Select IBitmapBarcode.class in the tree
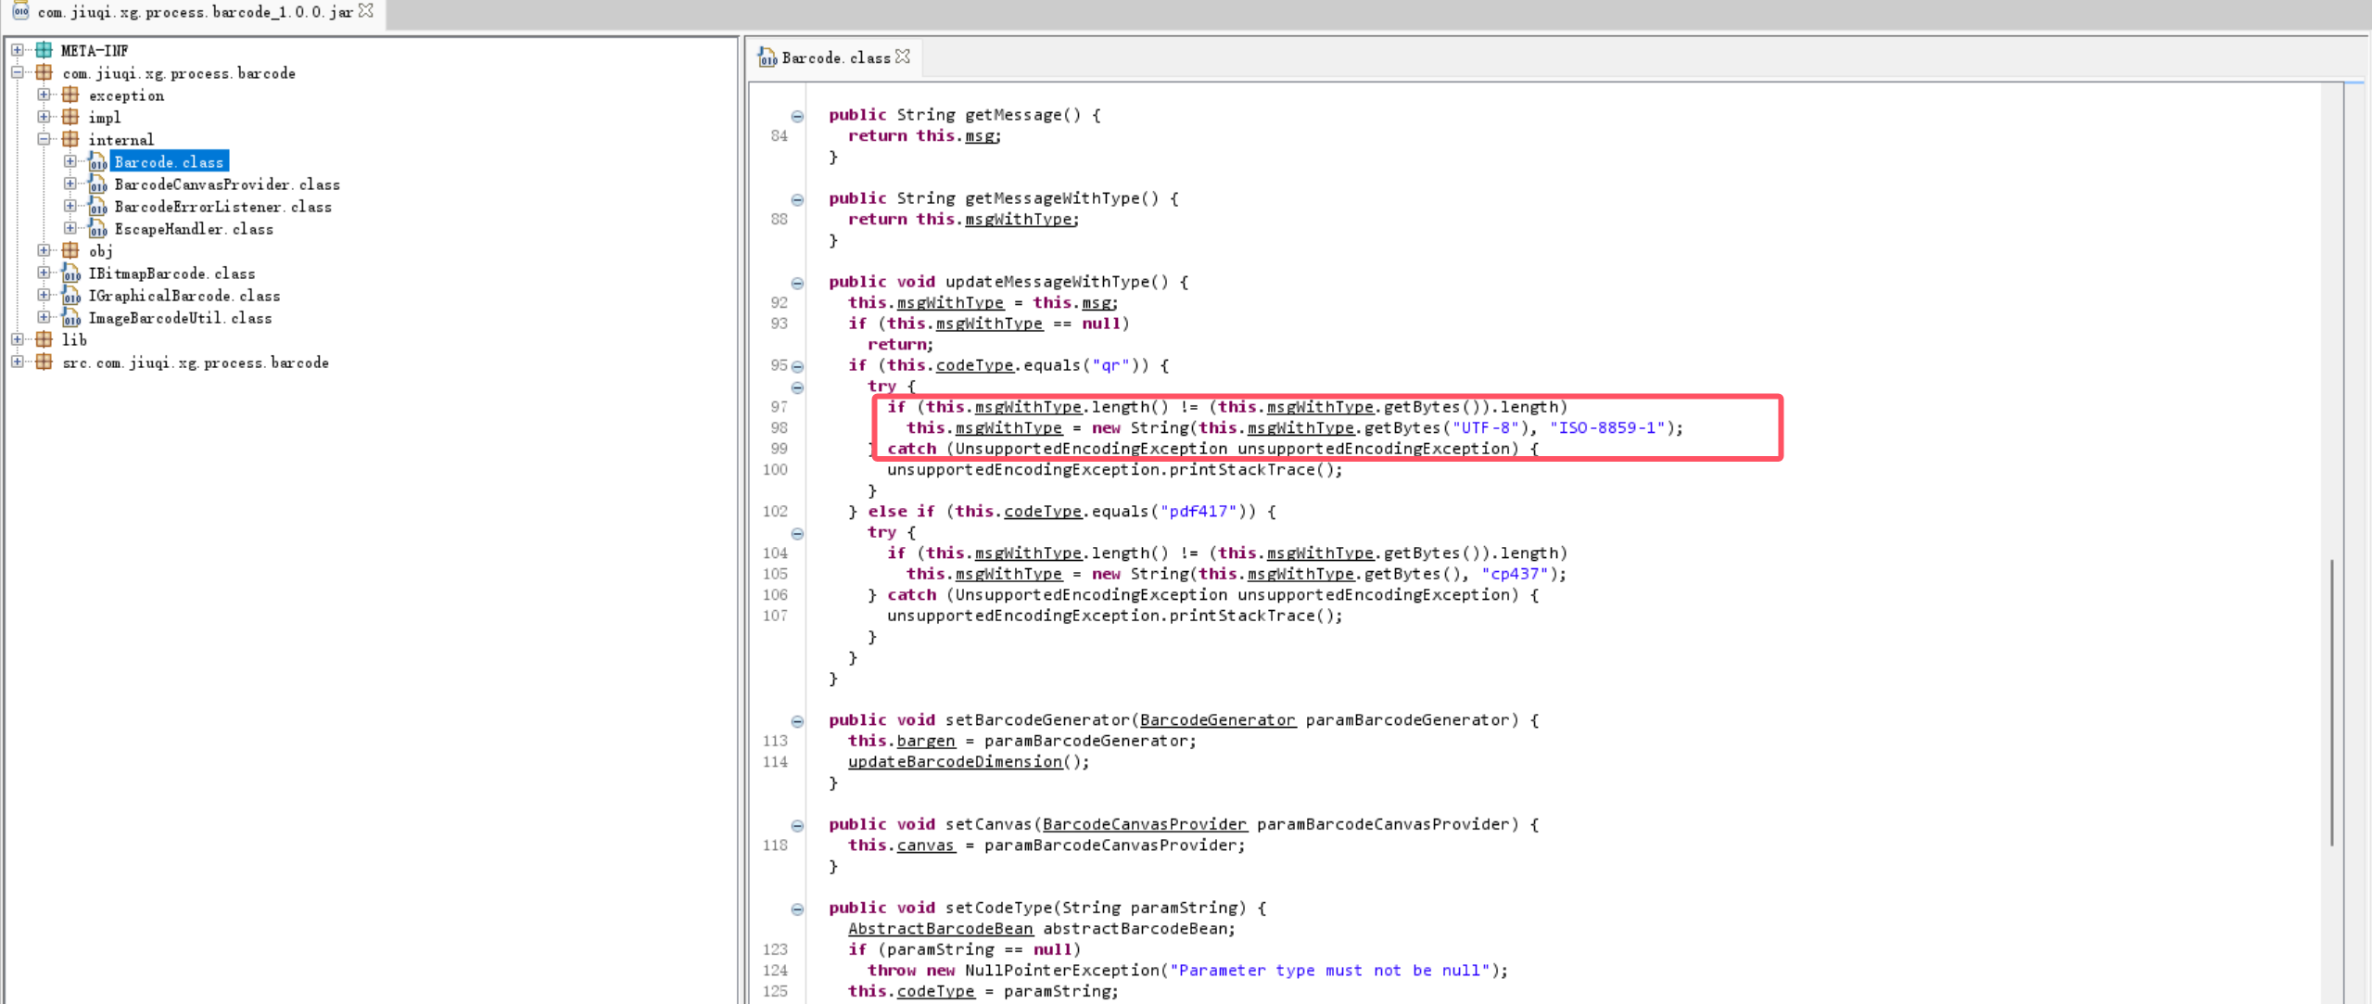The width and height of the screenshot is (2372, 1004). 171,273
